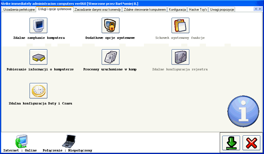The image size is (264, 154).
Task: Open Zdalne zamykanie komputera monitor icon
Action: pyautogui.click(x=38, y=26)
